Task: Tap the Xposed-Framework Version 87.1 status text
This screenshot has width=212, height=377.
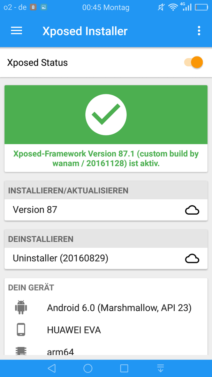Action: [106, 158]
